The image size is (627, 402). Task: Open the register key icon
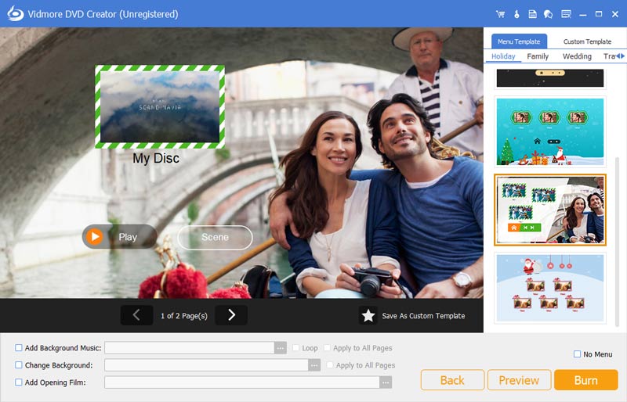click(516, 14)
